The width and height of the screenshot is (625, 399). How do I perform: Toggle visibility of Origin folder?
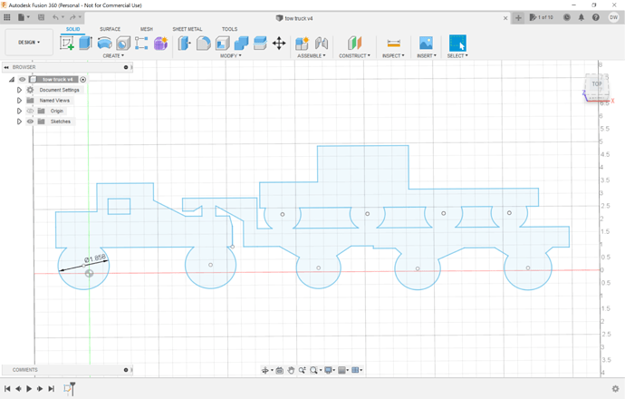point(30,111)
